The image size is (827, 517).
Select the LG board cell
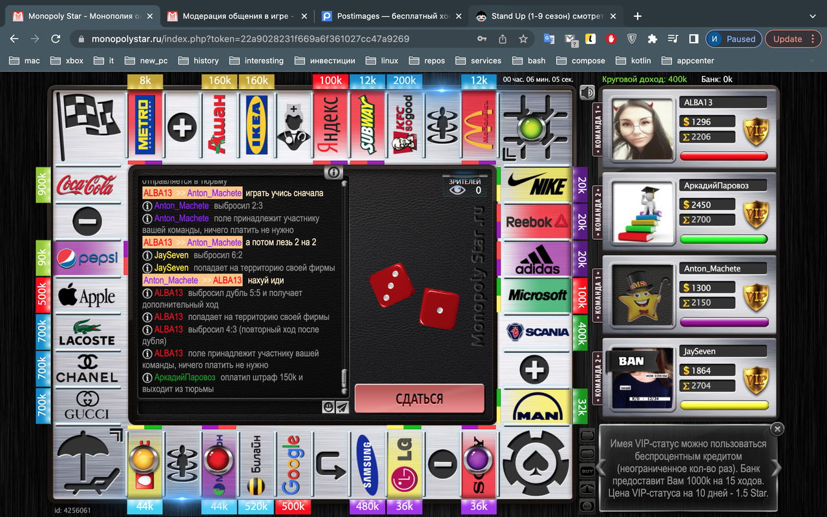tap(404, 464)
